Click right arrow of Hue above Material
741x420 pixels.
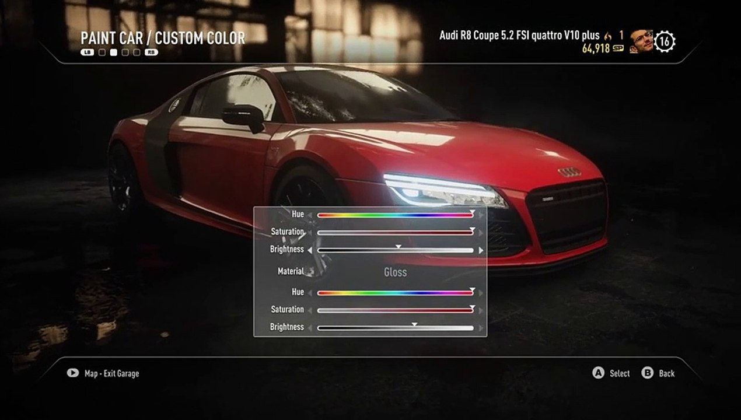[481, 215]
